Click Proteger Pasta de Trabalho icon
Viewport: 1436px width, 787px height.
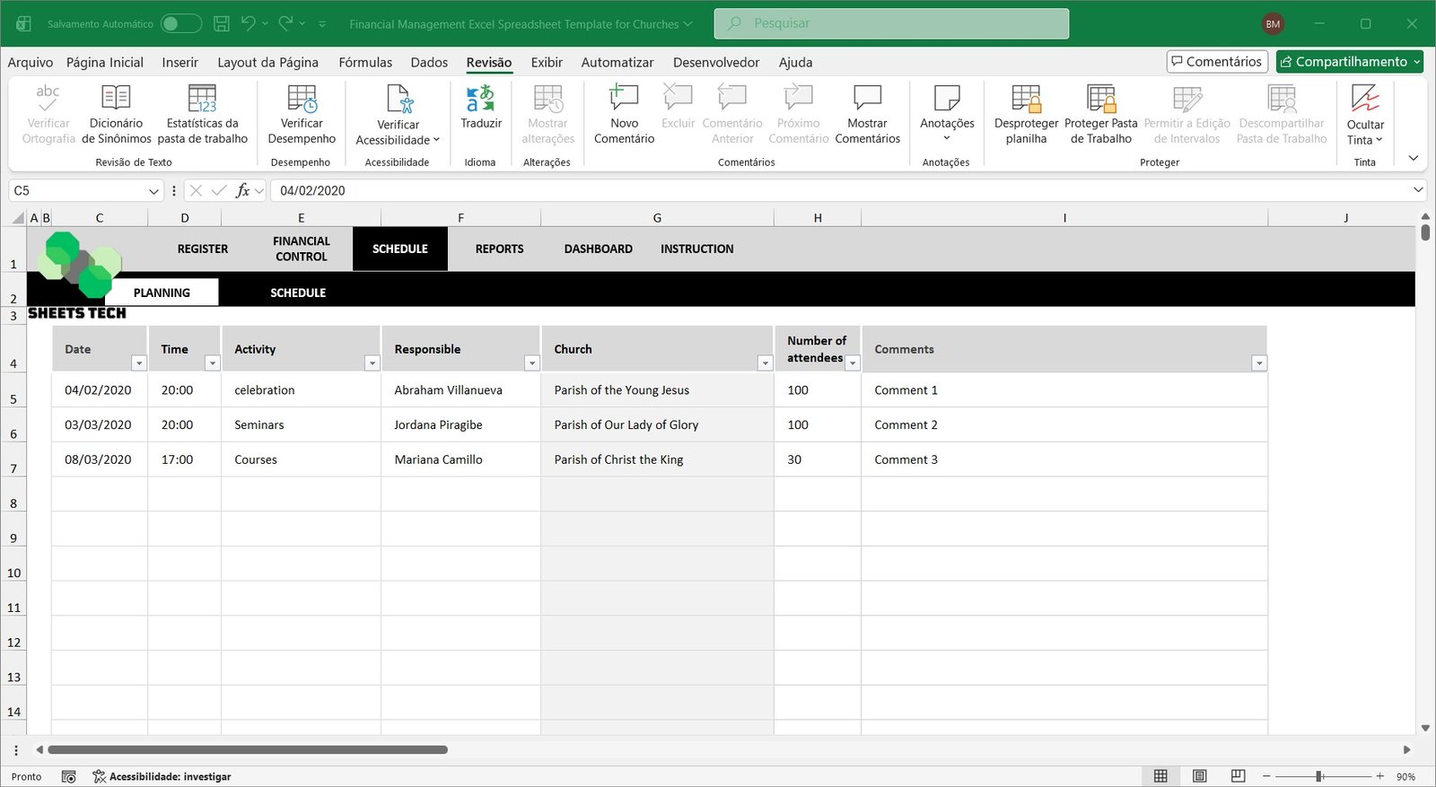1100,99
